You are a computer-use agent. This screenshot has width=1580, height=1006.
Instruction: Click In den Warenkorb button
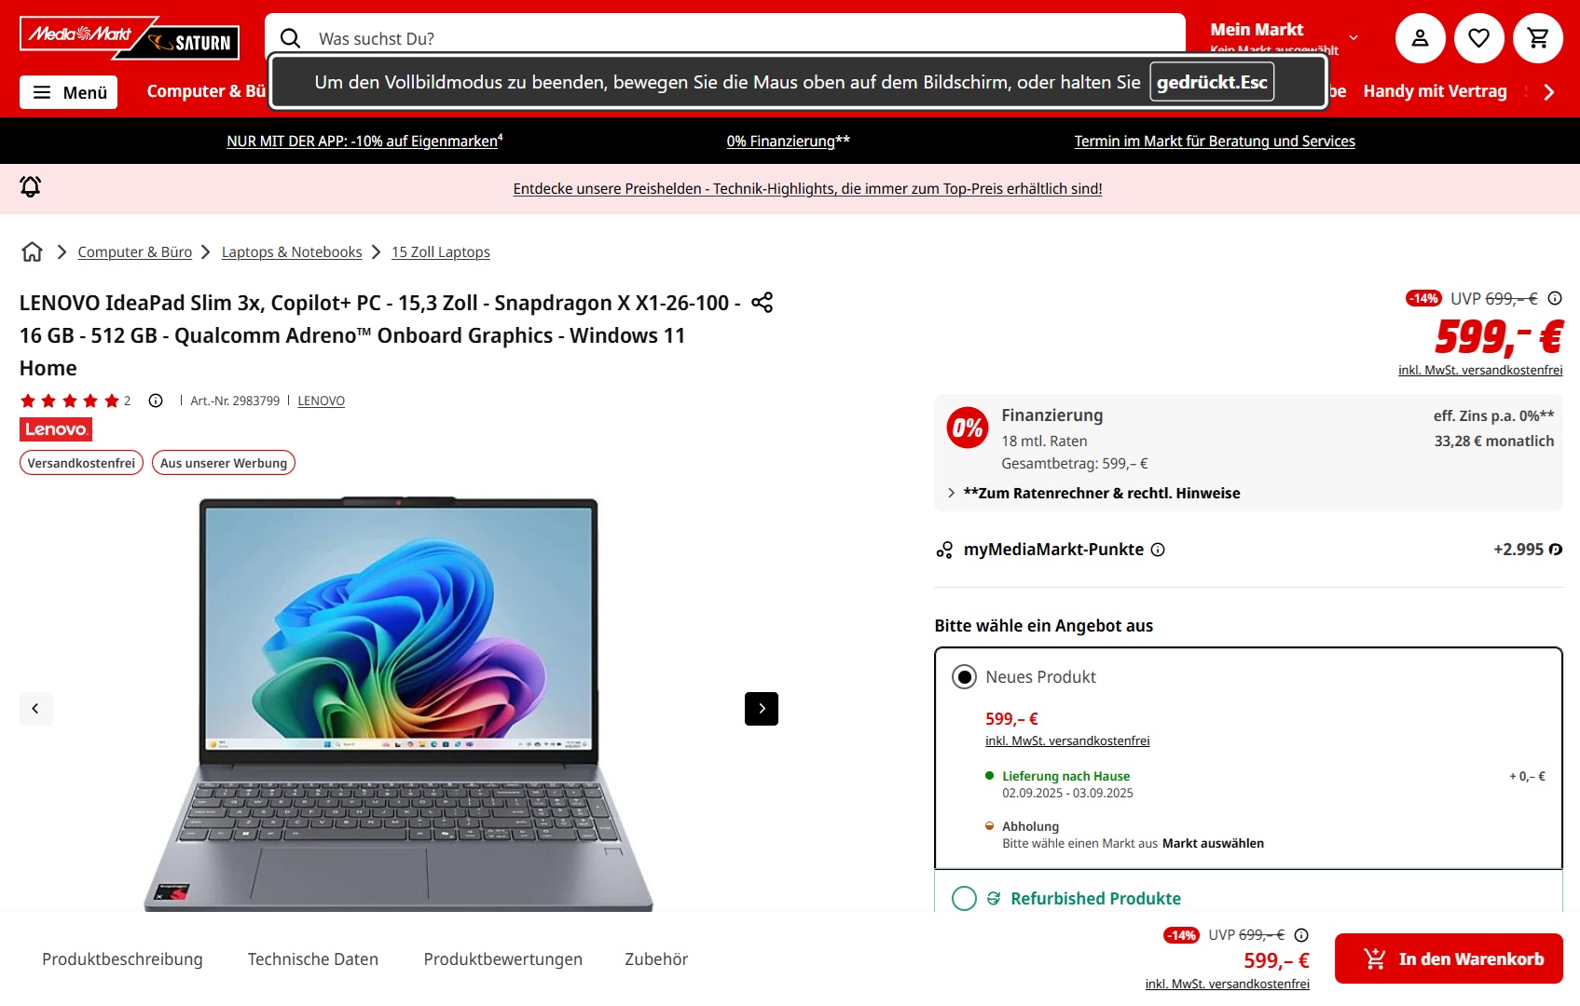1449,958
